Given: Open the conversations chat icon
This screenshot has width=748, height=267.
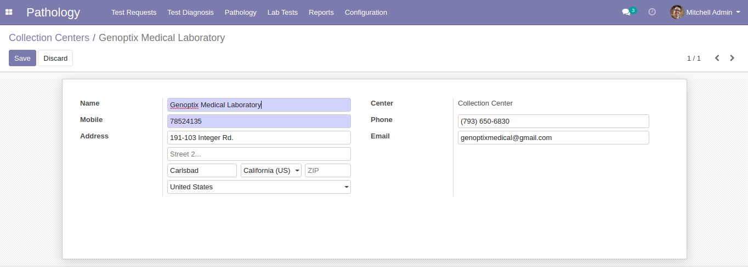Looking at the screenshot, I should [x=626, y=12].
